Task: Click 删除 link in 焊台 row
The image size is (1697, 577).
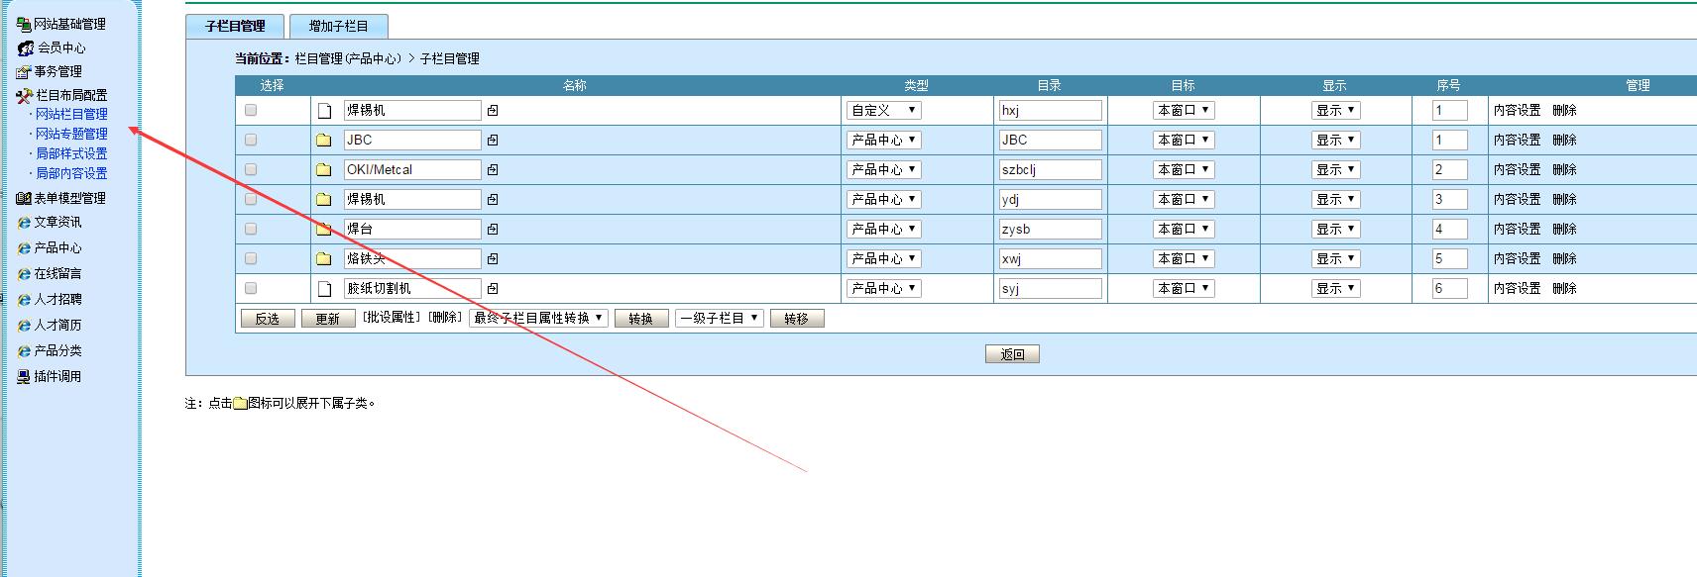Action: (1564, 229)
